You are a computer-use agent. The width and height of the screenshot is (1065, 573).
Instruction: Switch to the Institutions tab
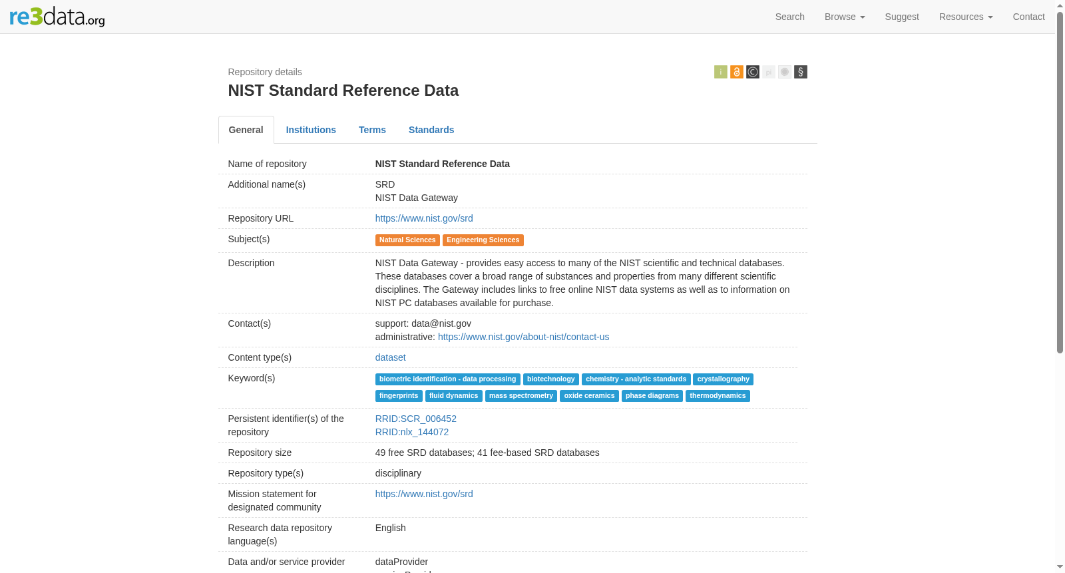click(311, 130)
